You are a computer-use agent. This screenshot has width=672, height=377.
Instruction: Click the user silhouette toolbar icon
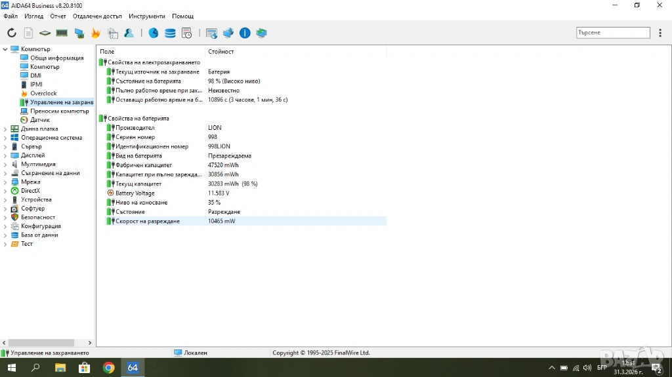(x=129, y=33)
